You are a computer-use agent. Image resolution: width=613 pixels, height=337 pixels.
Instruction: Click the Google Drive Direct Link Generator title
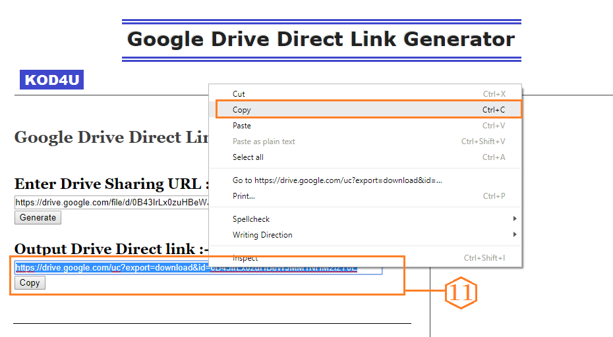pyautogui.click(x=322, y=39)
